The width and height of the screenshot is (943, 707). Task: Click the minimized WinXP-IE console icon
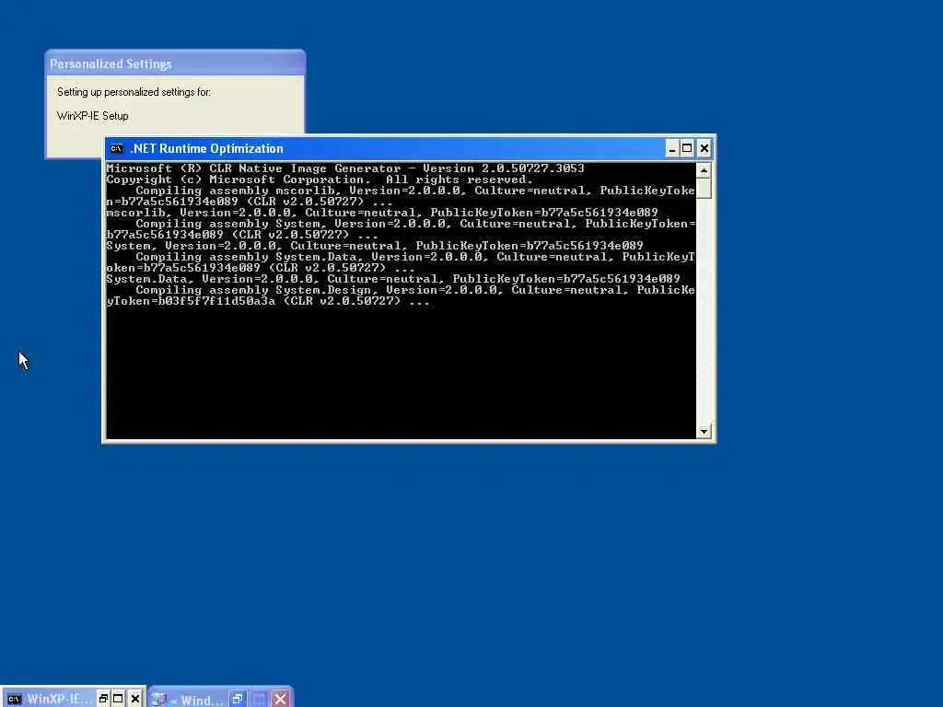click(x=15, y=699)
